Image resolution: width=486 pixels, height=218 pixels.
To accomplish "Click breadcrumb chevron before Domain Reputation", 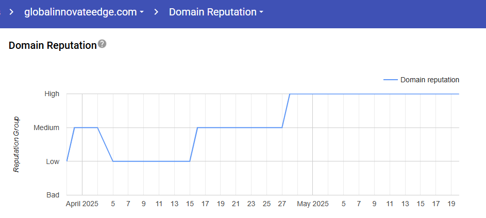I will (x=157, y=12).
